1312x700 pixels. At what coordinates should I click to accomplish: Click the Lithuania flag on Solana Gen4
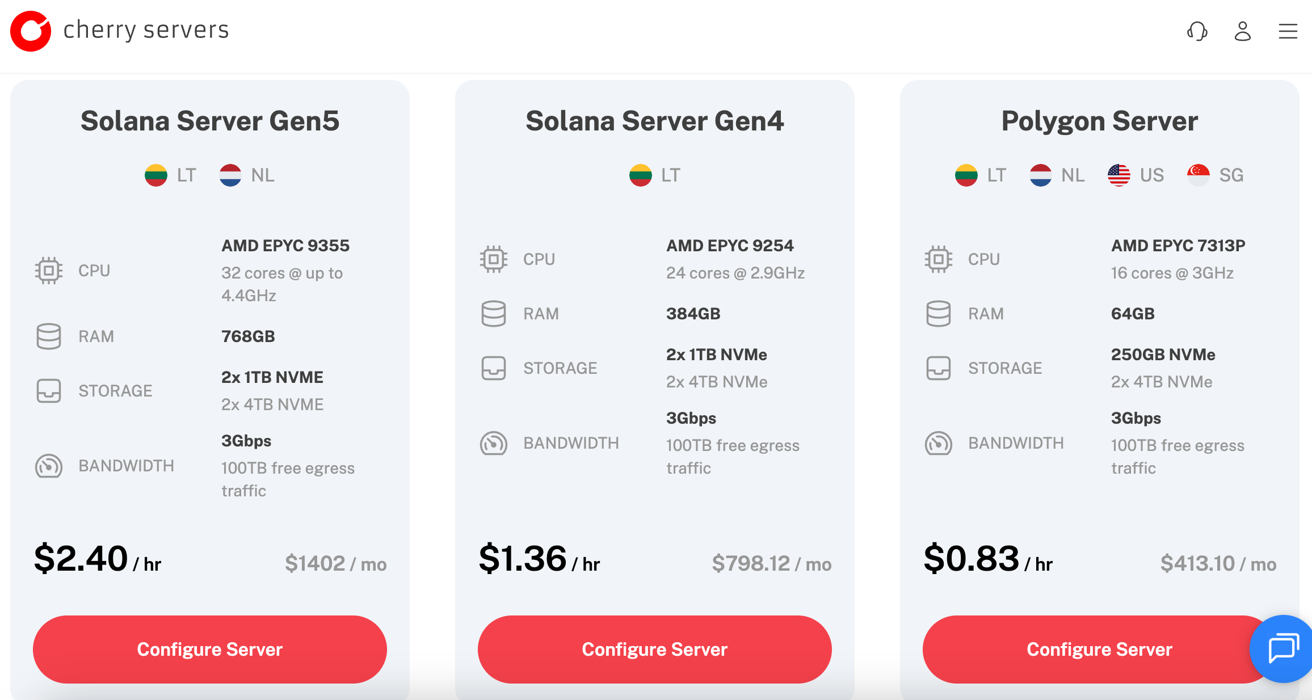(x=641, y=175)
